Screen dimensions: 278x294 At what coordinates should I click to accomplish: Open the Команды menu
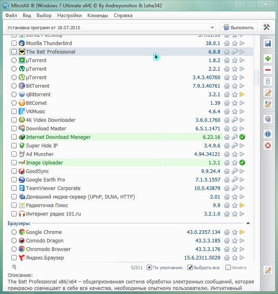(98, 15)
